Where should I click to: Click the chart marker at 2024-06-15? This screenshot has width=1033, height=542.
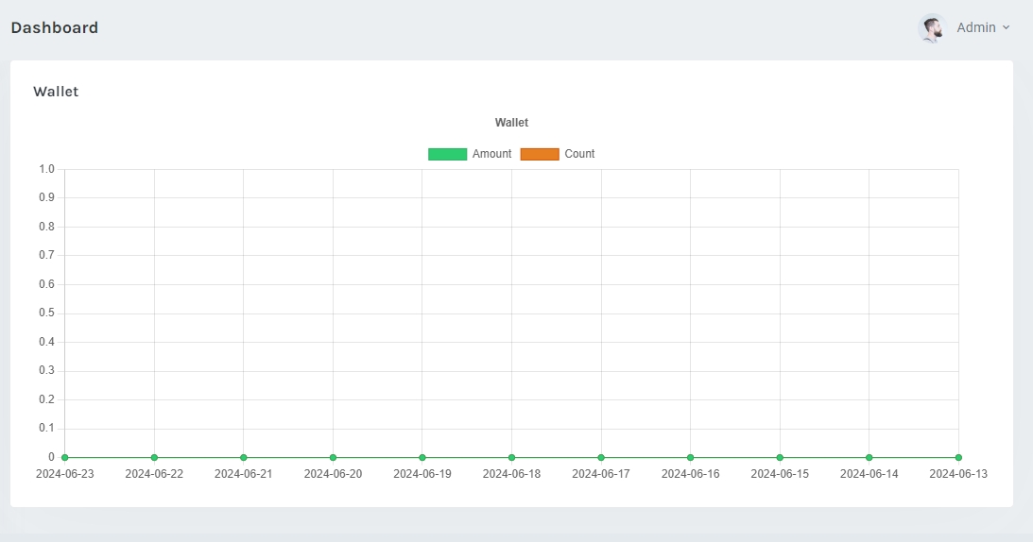click(x=780, y=457)
